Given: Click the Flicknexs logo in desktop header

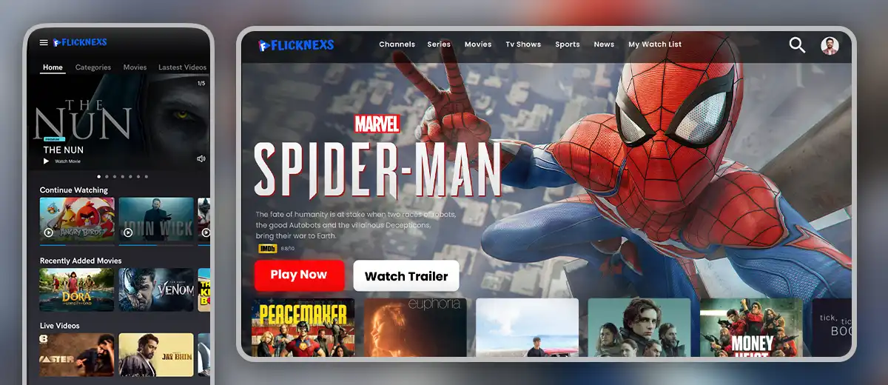Looking at the screenshot, I should (296, 45).
